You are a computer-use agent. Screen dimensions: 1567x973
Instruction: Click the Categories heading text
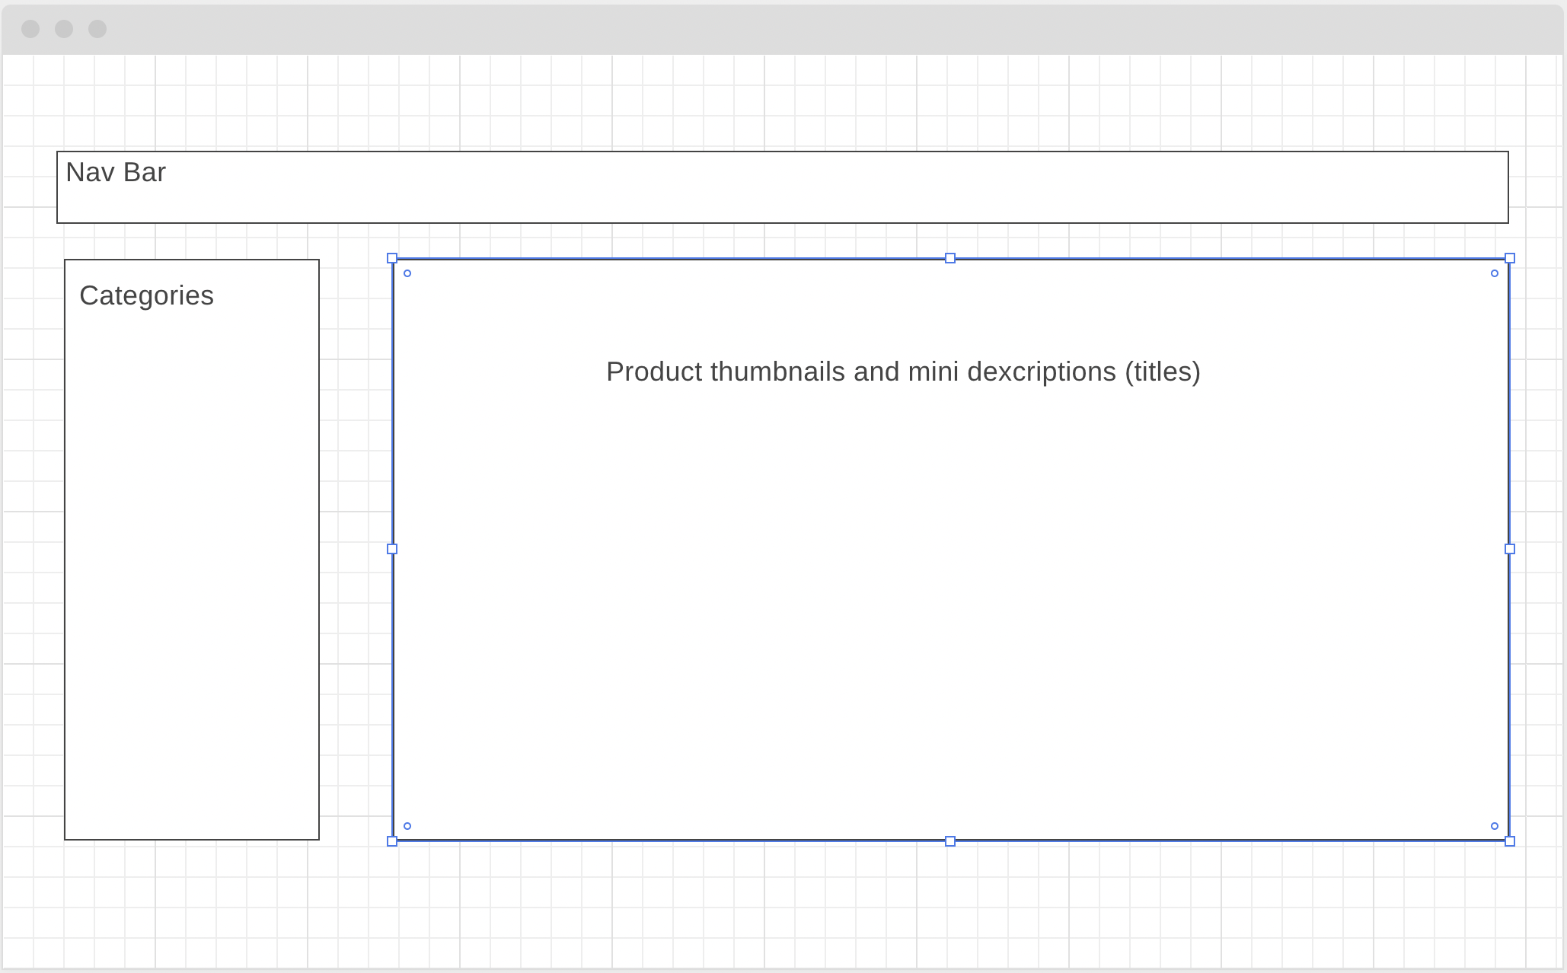pyautogui.click(x=146, y=295)
